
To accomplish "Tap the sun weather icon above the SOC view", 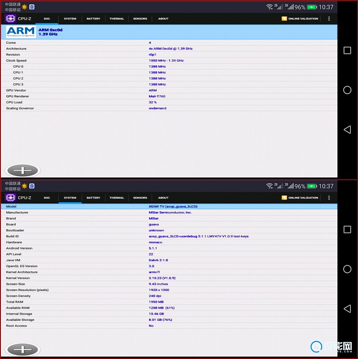I will (x=24, y=7).
